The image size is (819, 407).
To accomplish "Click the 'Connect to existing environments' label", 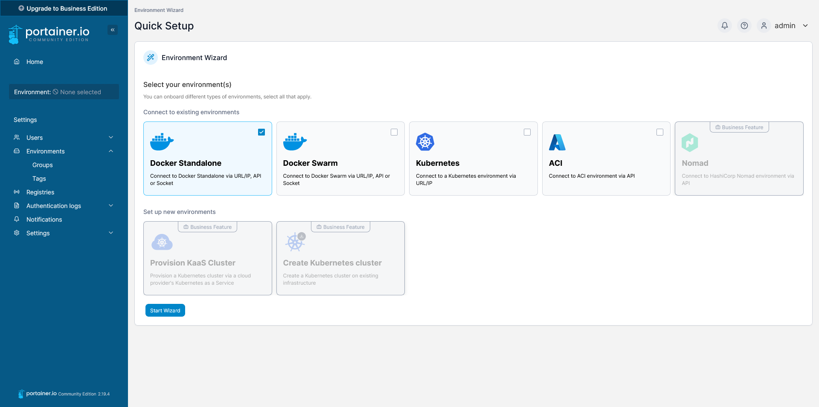I will coord(191,112).
